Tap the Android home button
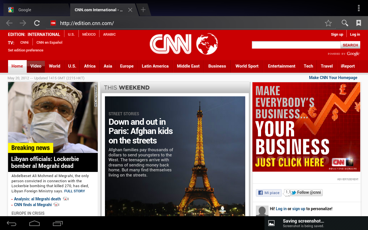Viewport: 368px width, 230px height. pyautogui.click(x=34, y=223)
